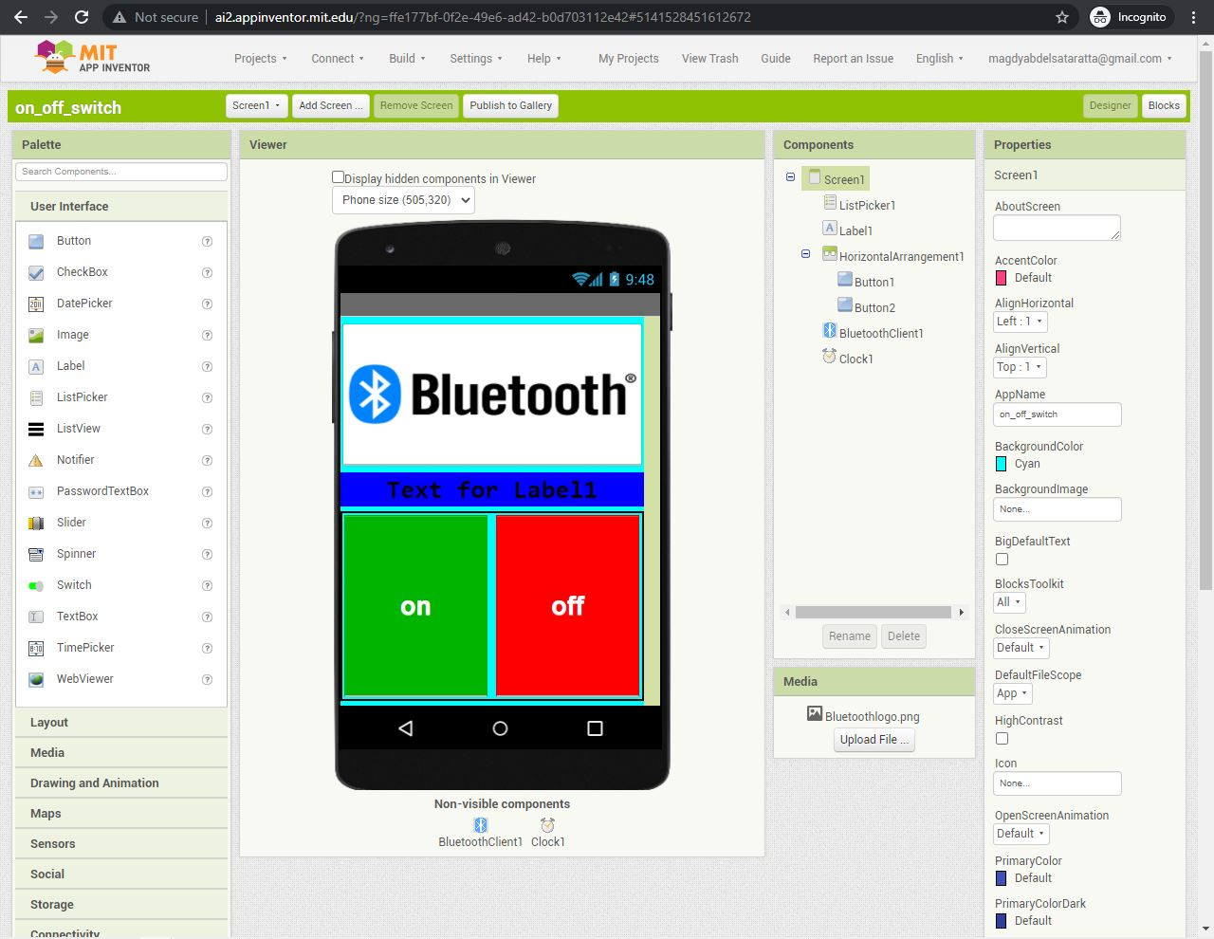The width and height of the screenshot is (1214, 939).
Task: Go back to the previous browser page
Action: click(21, 17)
